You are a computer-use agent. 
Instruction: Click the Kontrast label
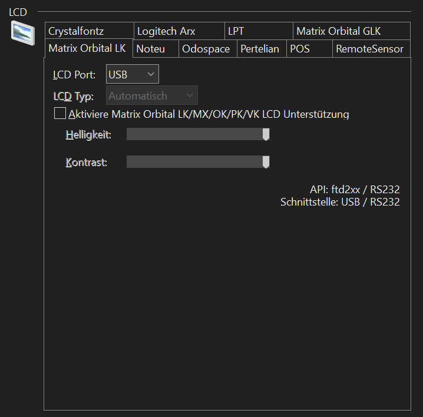[86, 162]
